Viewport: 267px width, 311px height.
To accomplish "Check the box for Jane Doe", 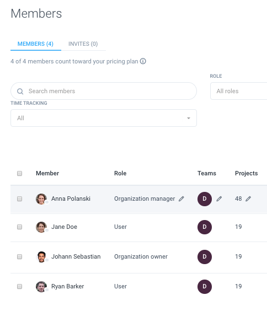I will [x=19, y=227].
